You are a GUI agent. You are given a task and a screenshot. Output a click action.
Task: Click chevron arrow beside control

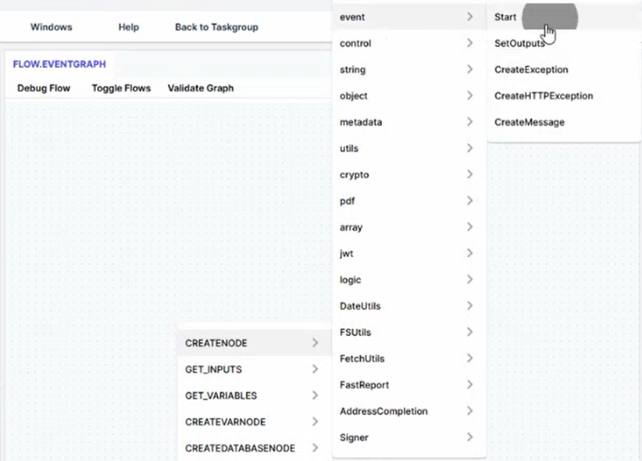469,43
